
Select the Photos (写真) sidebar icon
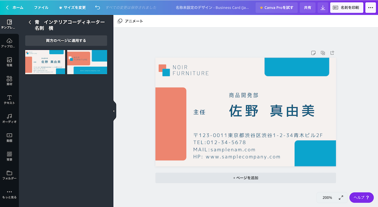(x=9, y=62)
